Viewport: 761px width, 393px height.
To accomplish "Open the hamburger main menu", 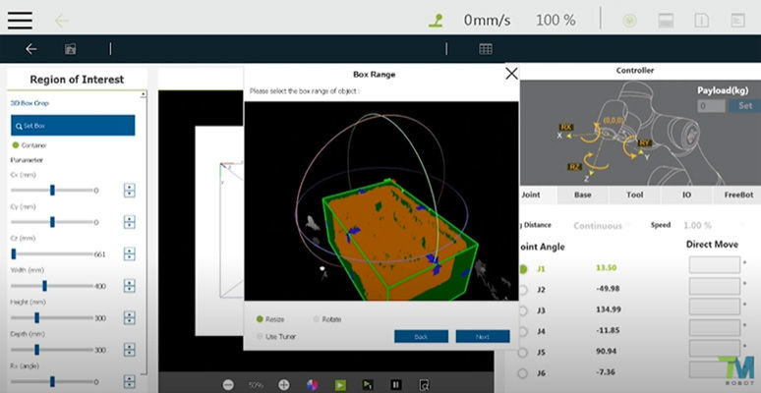I will [x=20, y=20].
